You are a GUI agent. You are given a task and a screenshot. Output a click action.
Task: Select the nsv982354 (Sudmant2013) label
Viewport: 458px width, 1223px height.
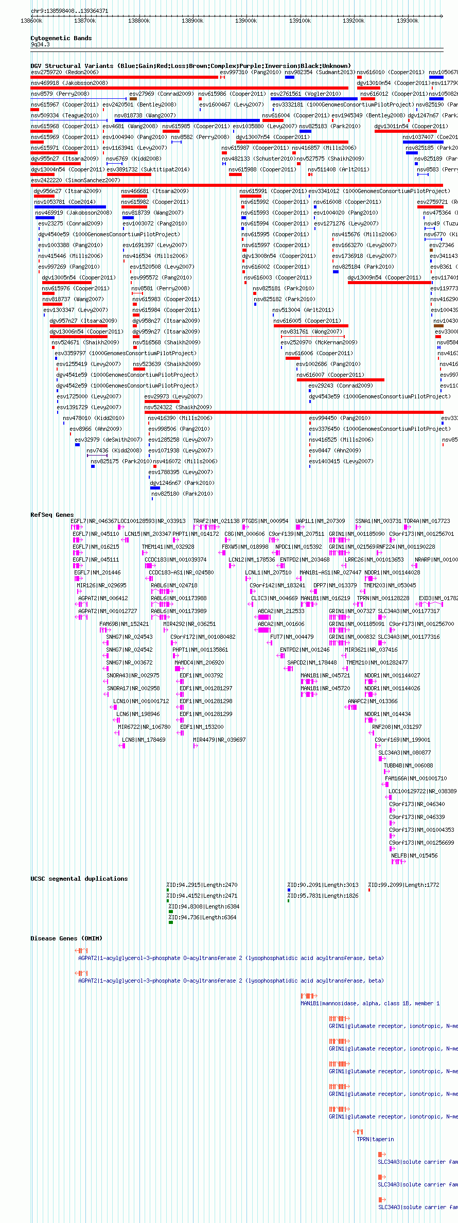coord(320,72)
